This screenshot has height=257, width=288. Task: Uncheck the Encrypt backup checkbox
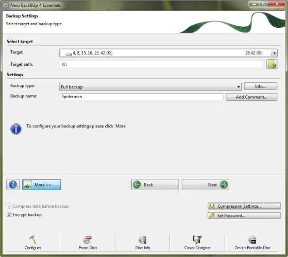coord(9,214)
